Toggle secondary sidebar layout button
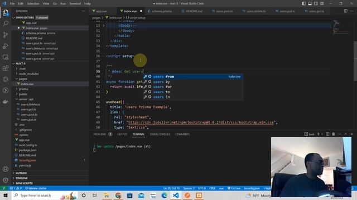357x200 pixels. coord(316,3)
